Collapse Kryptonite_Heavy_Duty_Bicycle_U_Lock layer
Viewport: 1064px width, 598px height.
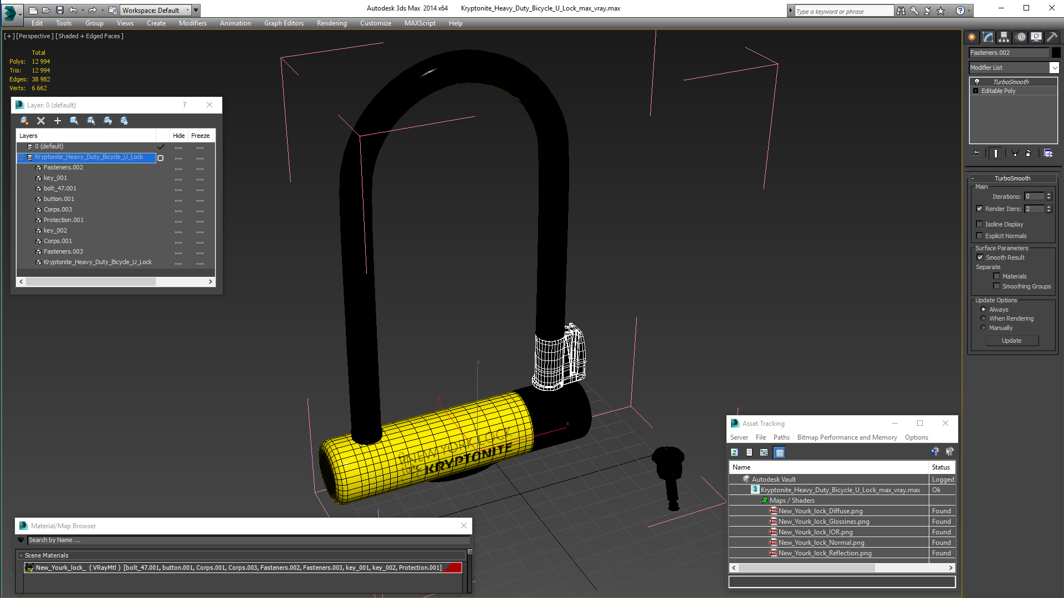click(x=21, y=157)
